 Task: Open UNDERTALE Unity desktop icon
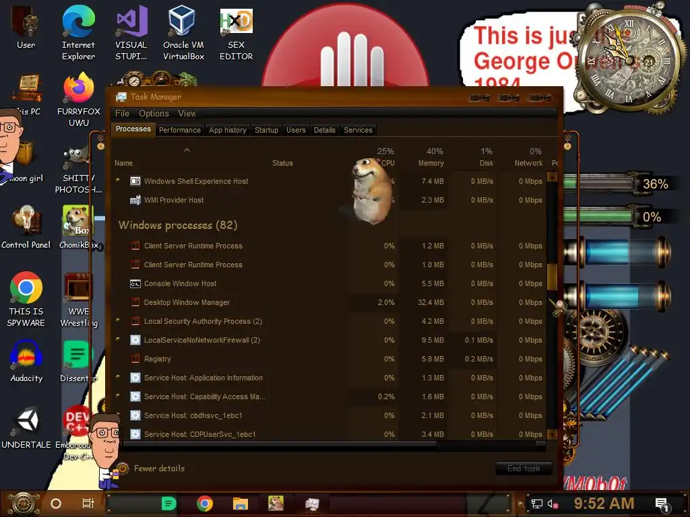tap(26, 427)
